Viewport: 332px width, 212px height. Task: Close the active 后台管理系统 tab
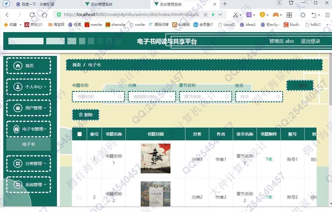click(x=215, y=4)
